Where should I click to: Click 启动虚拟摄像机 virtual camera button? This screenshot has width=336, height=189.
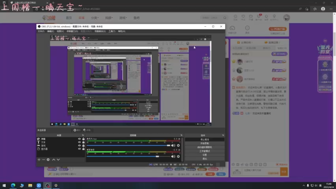205,147
